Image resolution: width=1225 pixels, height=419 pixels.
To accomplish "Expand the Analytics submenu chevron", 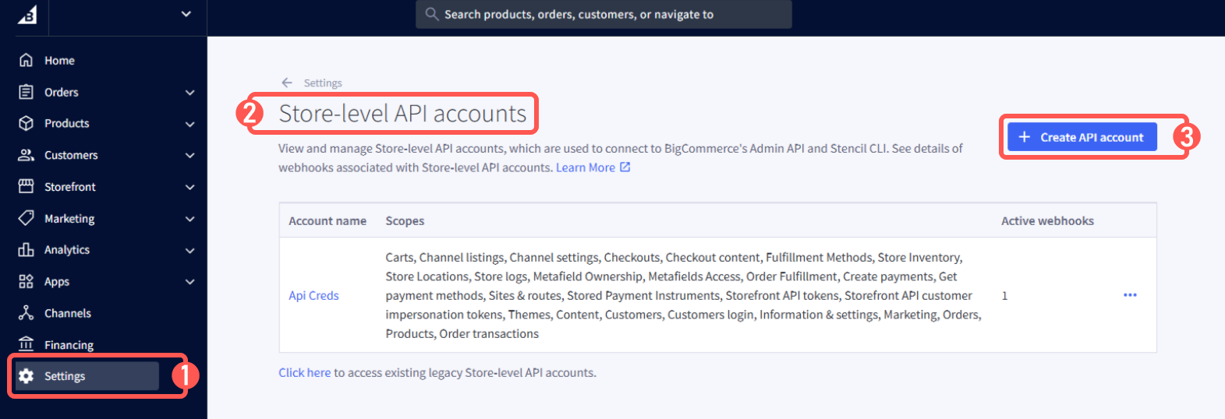I will click(189, 251).
